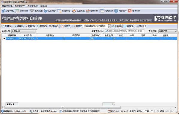The width and height of the screenshot is (179, 115).
Task: Click the 操作员: 系统管理员(Admin) status text
Action: tap(45, 111)
